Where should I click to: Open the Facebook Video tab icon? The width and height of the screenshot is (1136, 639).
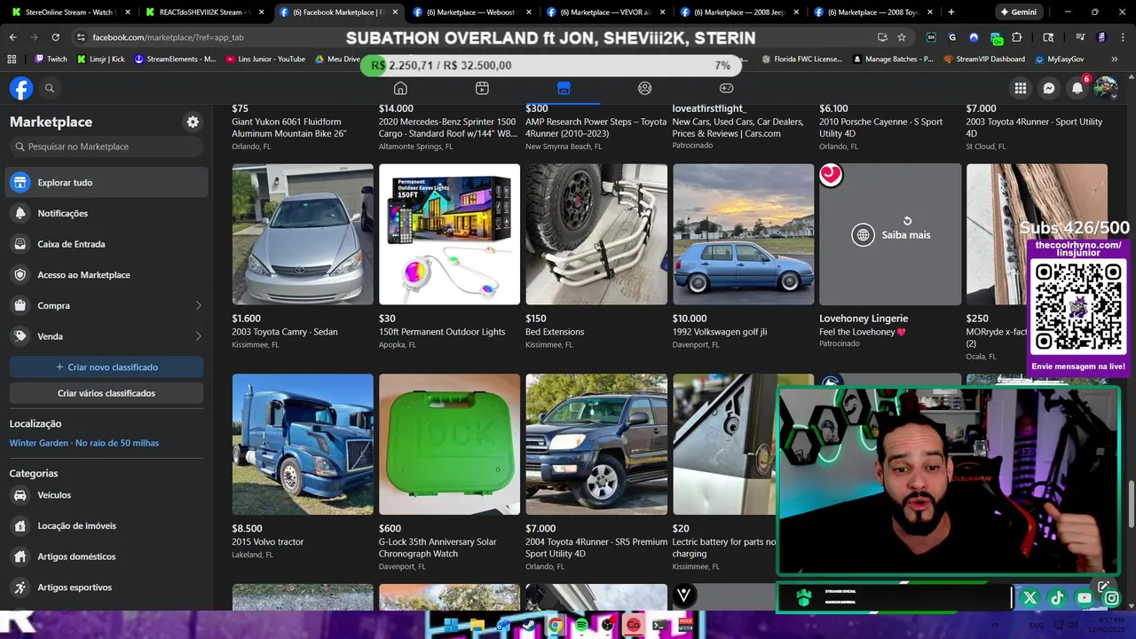point(482,88)
